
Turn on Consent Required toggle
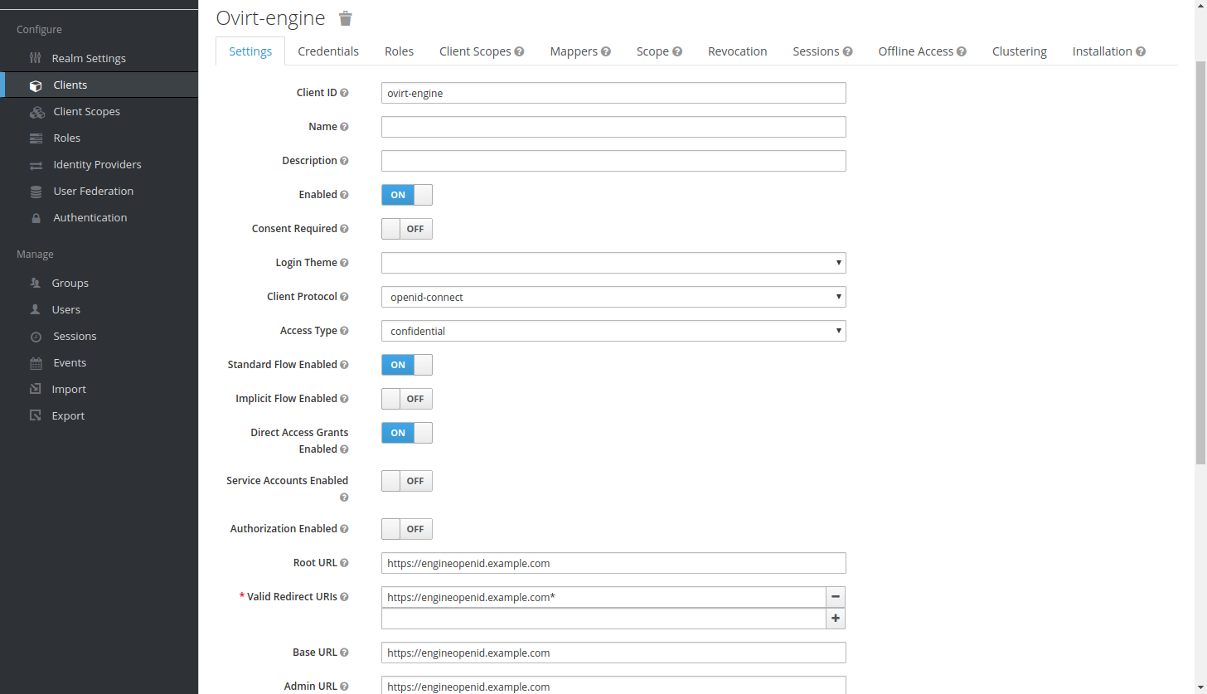click(x=406, y=229)
